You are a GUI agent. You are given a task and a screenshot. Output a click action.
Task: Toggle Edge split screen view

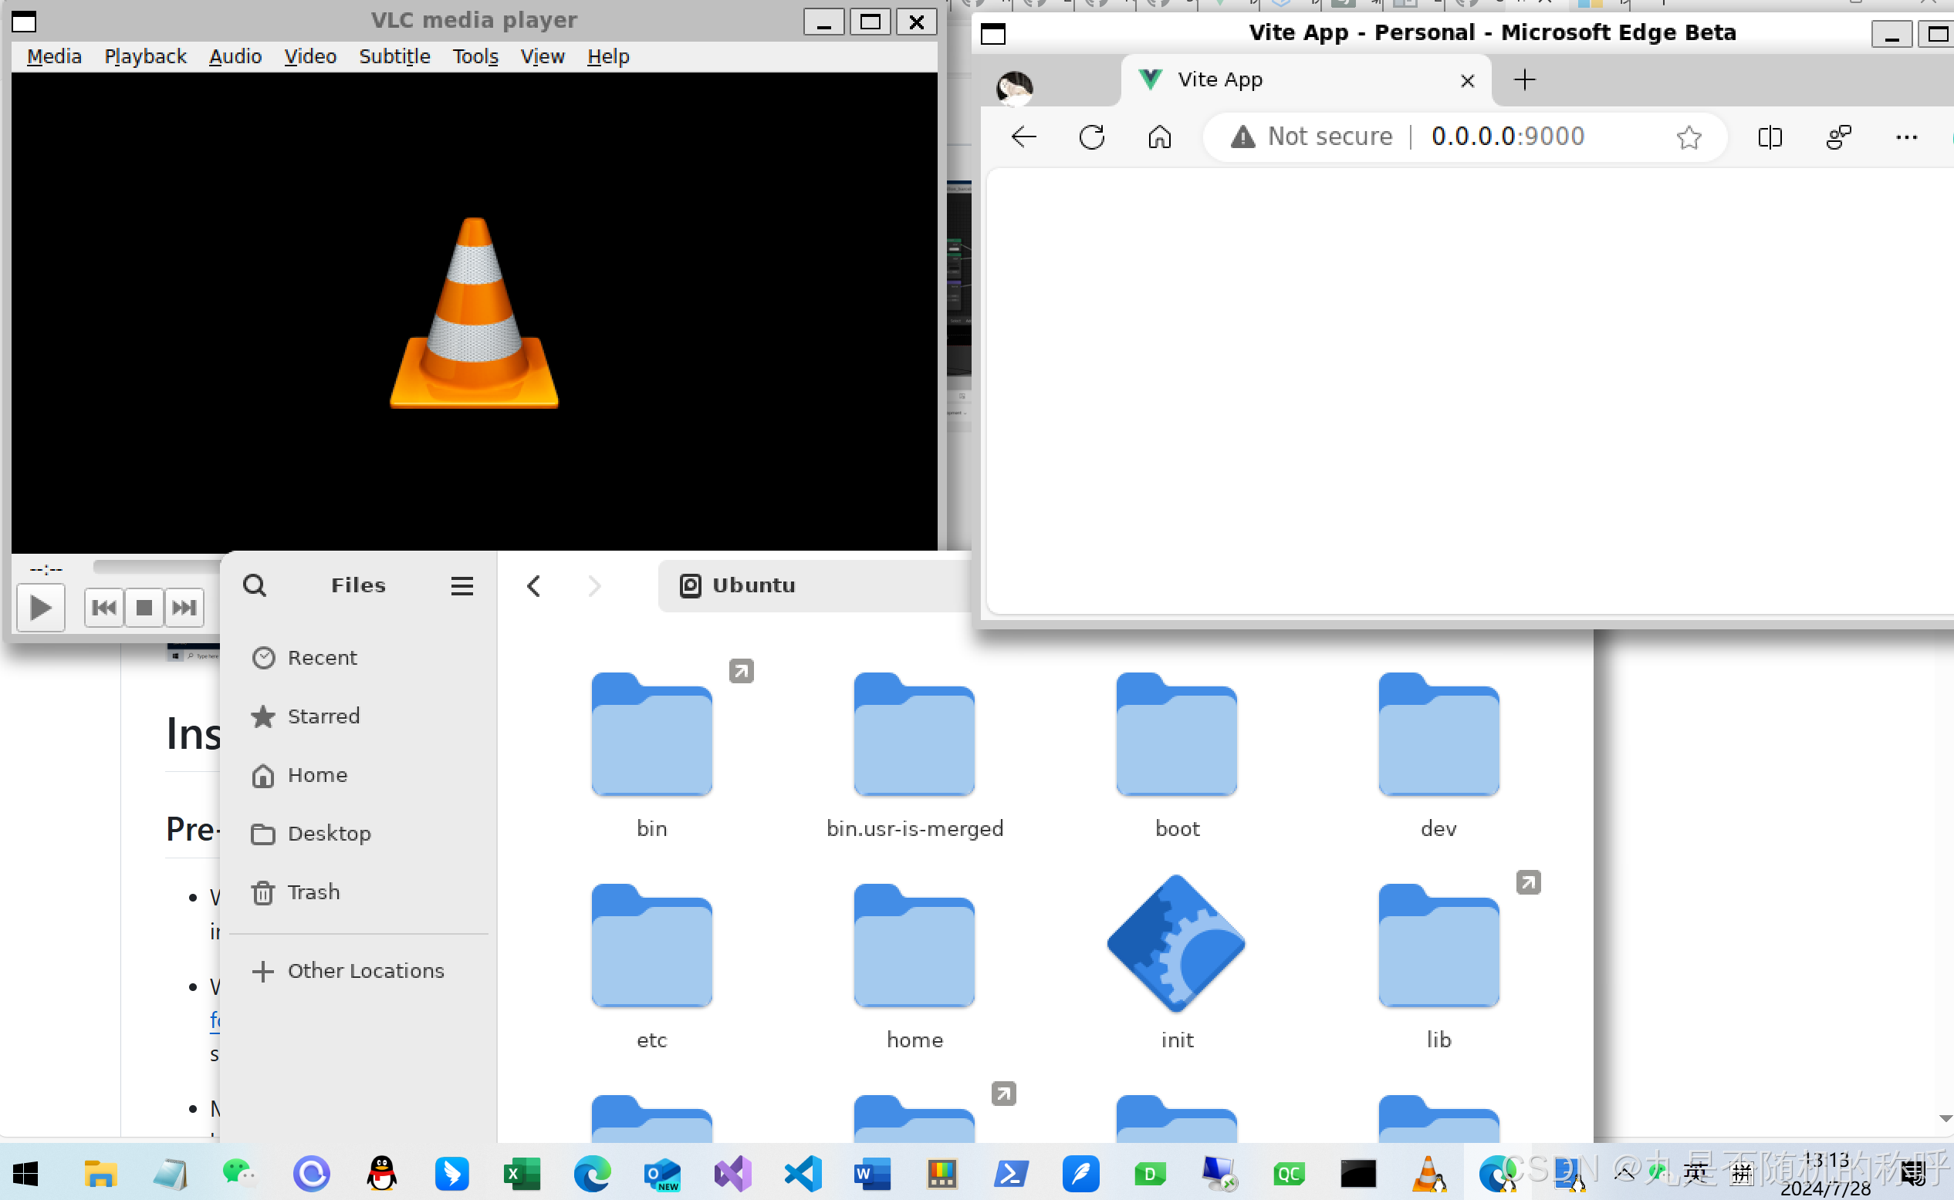click(1770, 137)
